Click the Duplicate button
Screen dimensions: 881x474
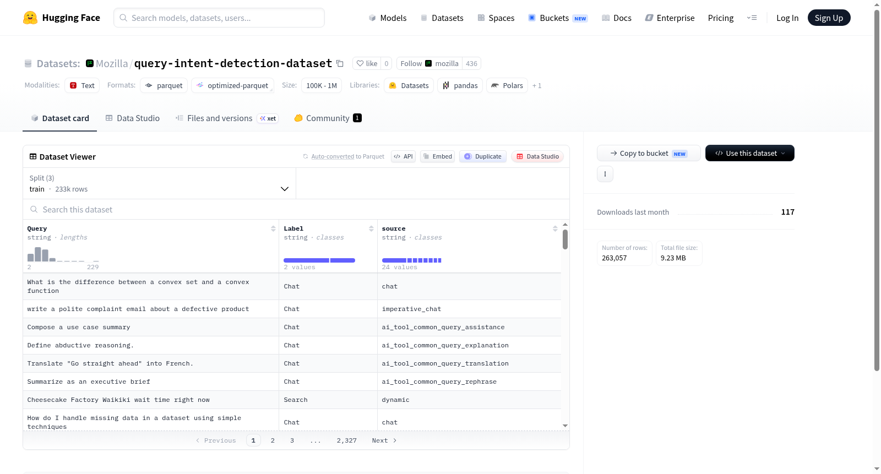483,156
